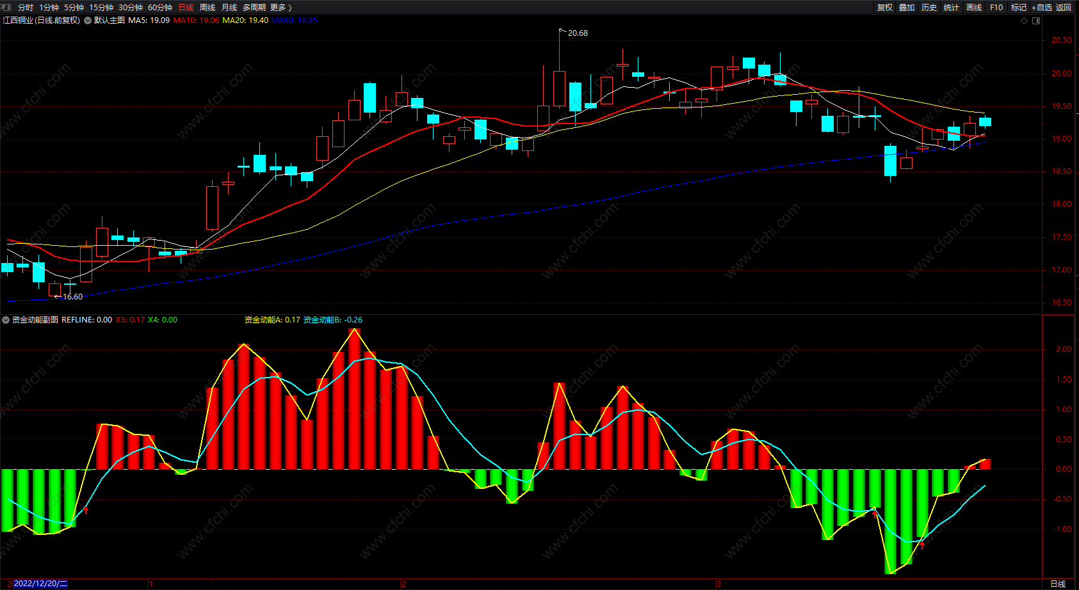Click the 20.68 high price marker
The image size is (1079, 590).
578,33
